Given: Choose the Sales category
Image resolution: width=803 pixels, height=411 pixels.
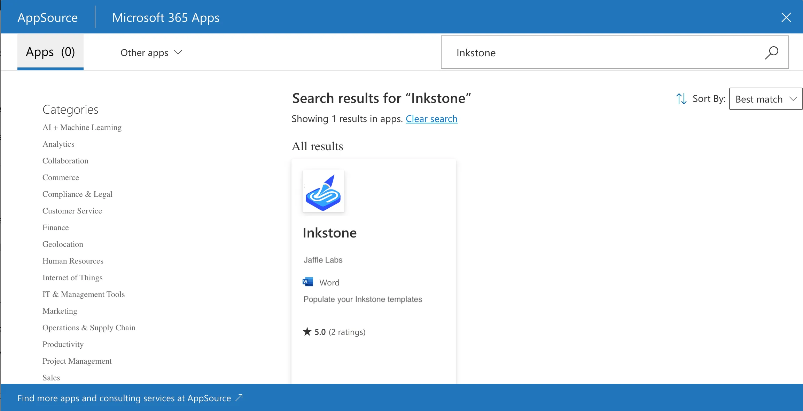Looking at the screenshot, I should (51, 378).
